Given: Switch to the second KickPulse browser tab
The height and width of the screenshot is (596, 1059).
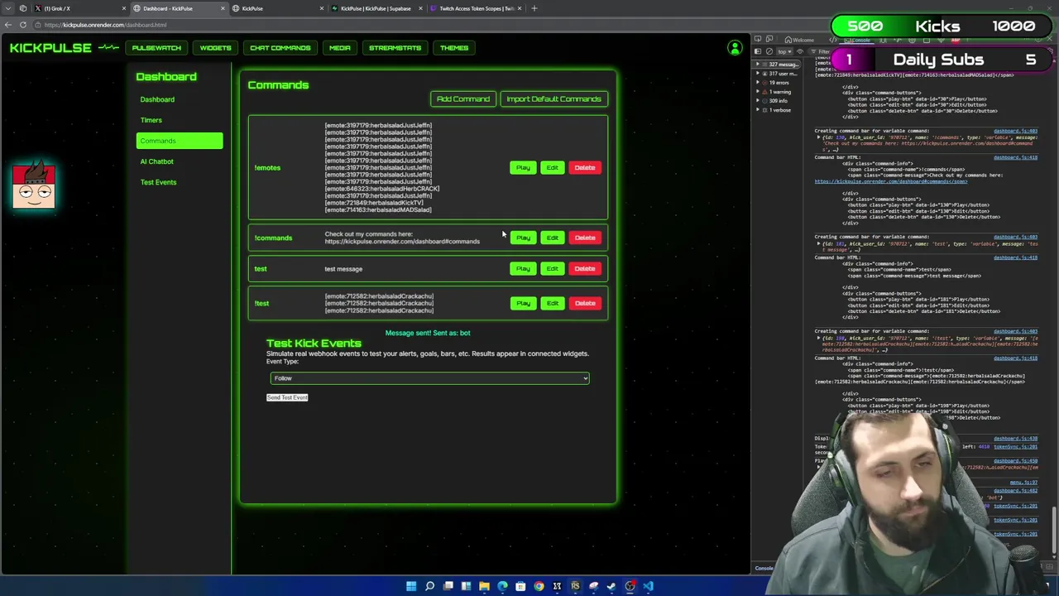Looking at the screenshot, I should tap(277, 8).
